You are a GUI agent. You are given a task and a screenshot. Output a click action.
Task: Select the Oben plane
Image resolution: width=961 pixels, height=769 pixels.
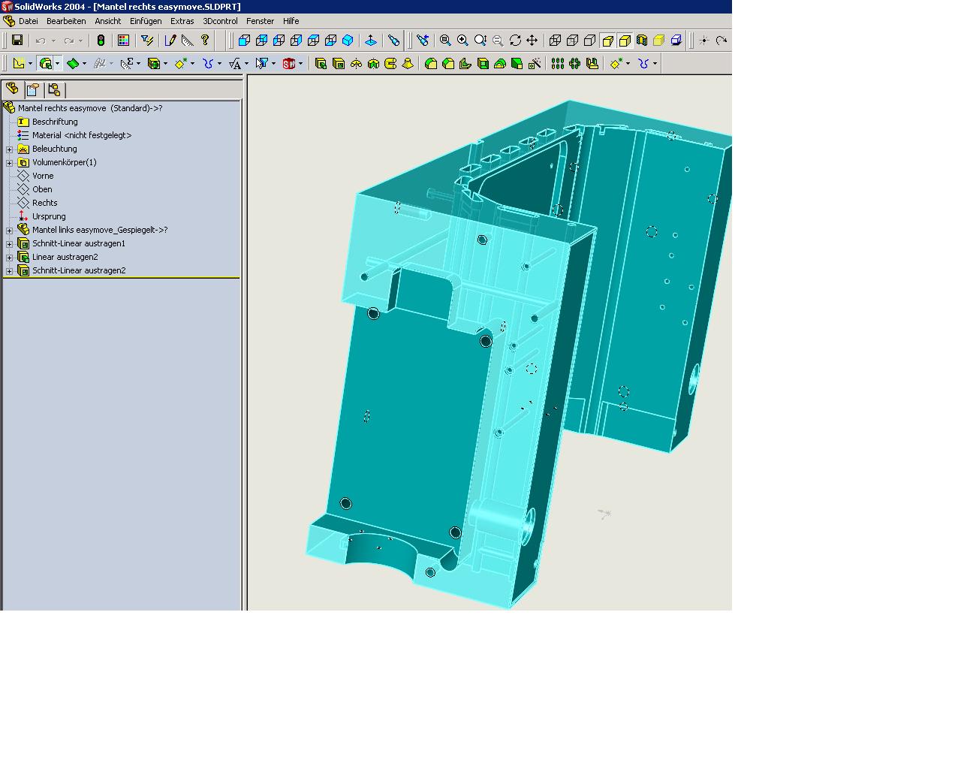[42, 189]
